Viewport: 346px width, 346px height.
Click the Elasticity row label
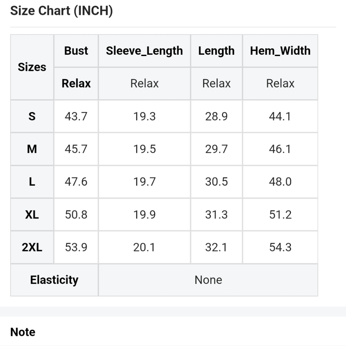pyautogui.click(x=54, y=280)
